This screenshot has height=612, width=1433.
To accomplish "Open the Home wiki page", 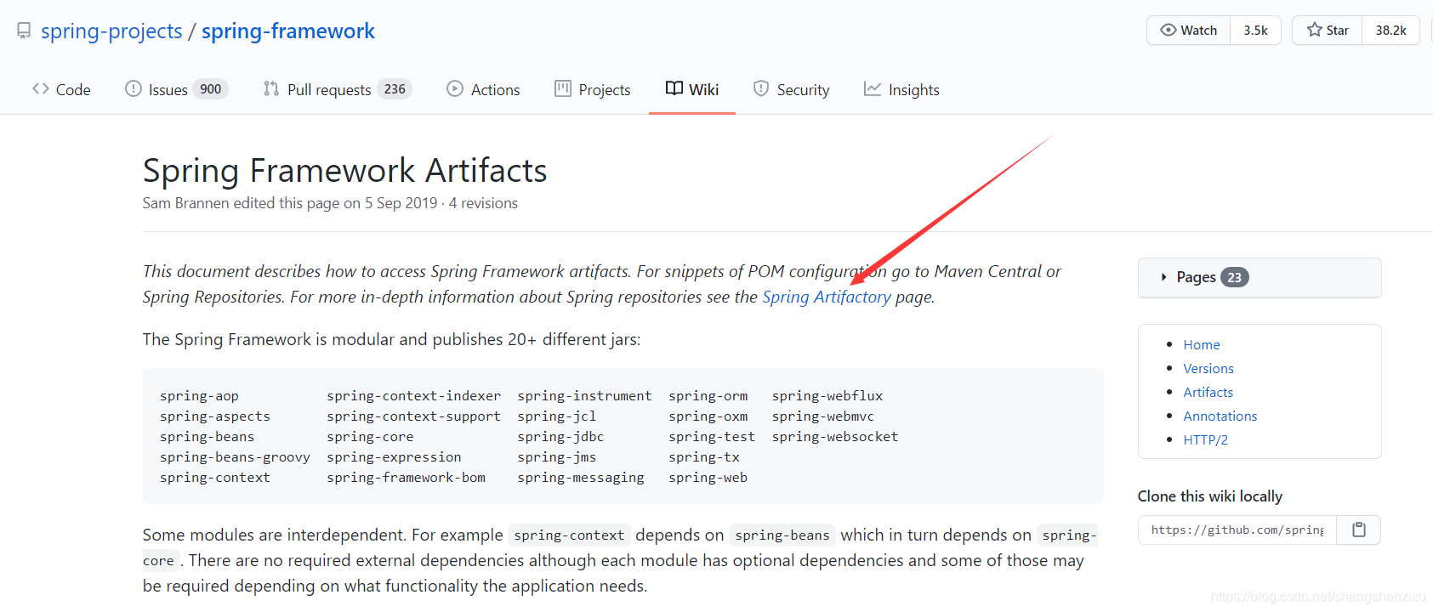I will point(1202,344).
